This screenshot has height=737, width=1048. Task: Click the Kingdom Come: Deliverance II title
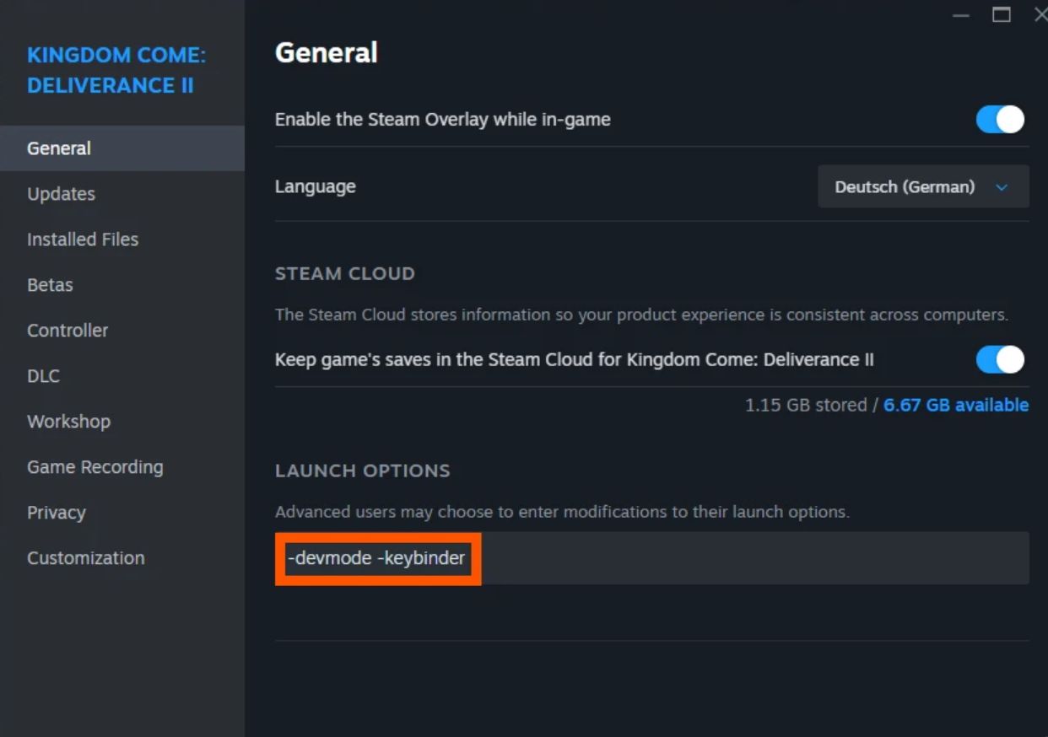[116, 71]
